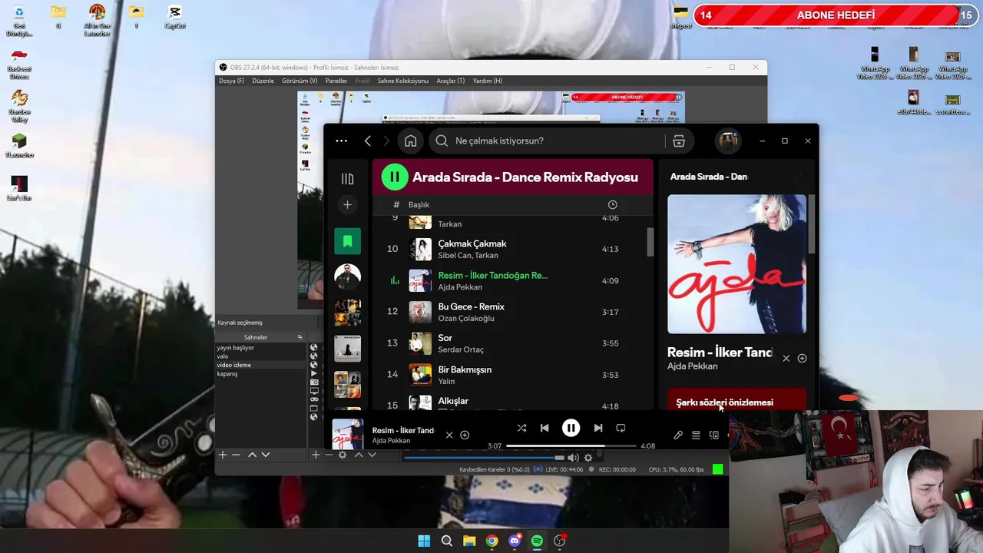Screen dimensions: 983x553
Task: Expand the Spotify library sidebar
Action: pyautogui.click(x=347, y=179)
